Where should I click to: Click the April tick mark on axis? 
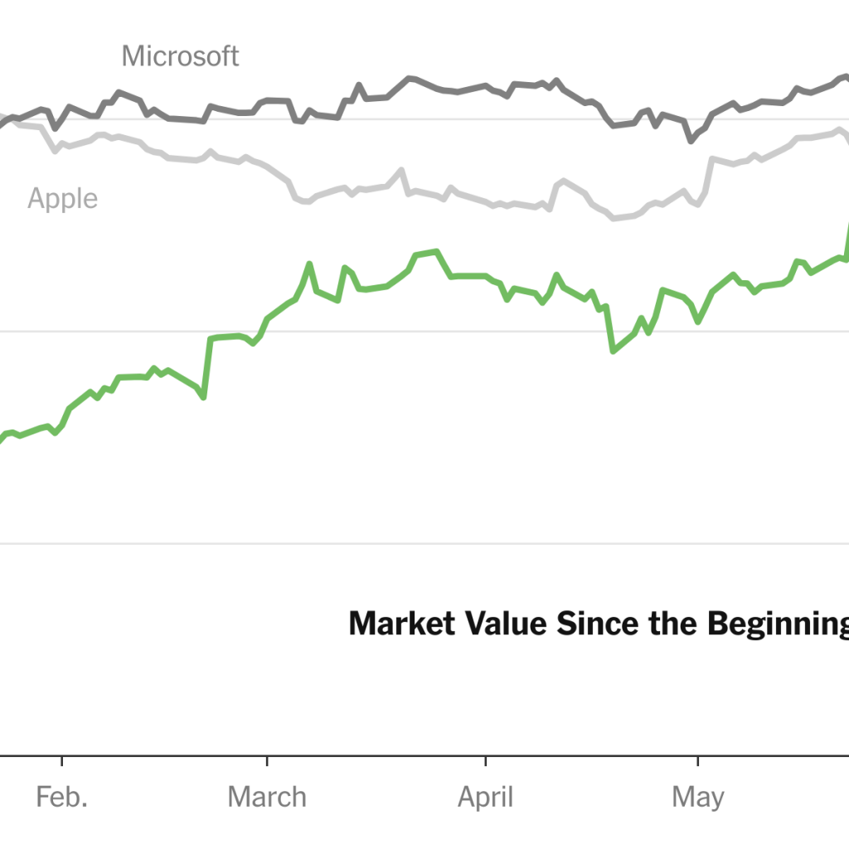coord(485,761)
